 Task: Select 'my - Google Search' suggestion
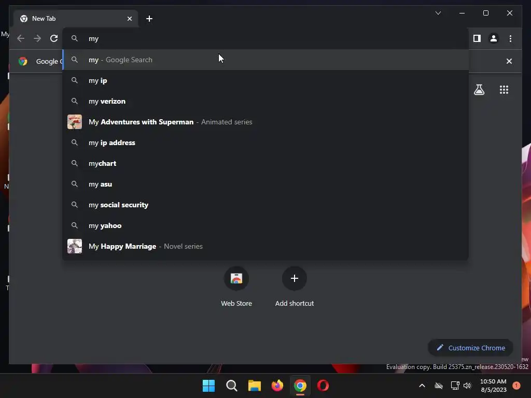click(x=265, y=60)
